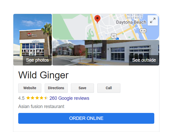Screen dimensions: 182x132
Task: Expand the map with arrows icon
Action: click(153, 20)
